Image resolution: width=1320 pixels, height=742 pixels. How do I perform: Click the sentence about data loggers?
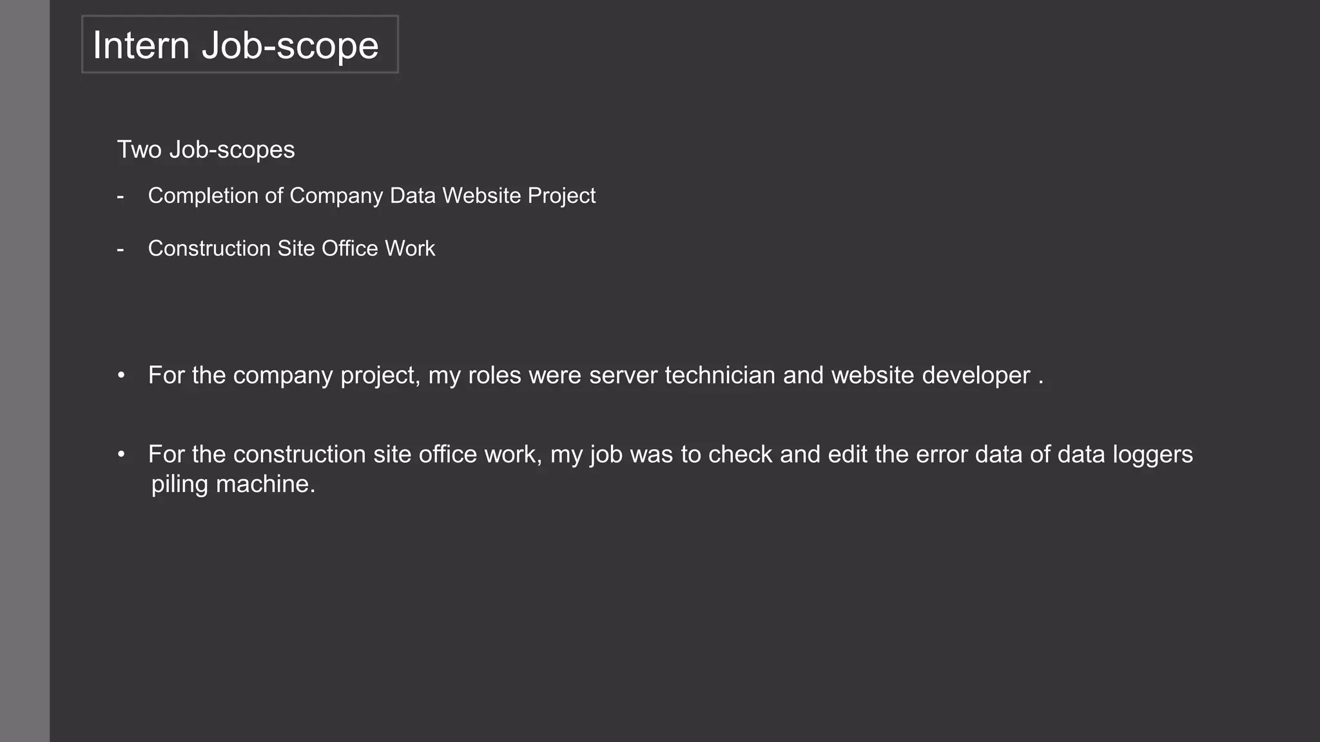[x=670, y=469]
